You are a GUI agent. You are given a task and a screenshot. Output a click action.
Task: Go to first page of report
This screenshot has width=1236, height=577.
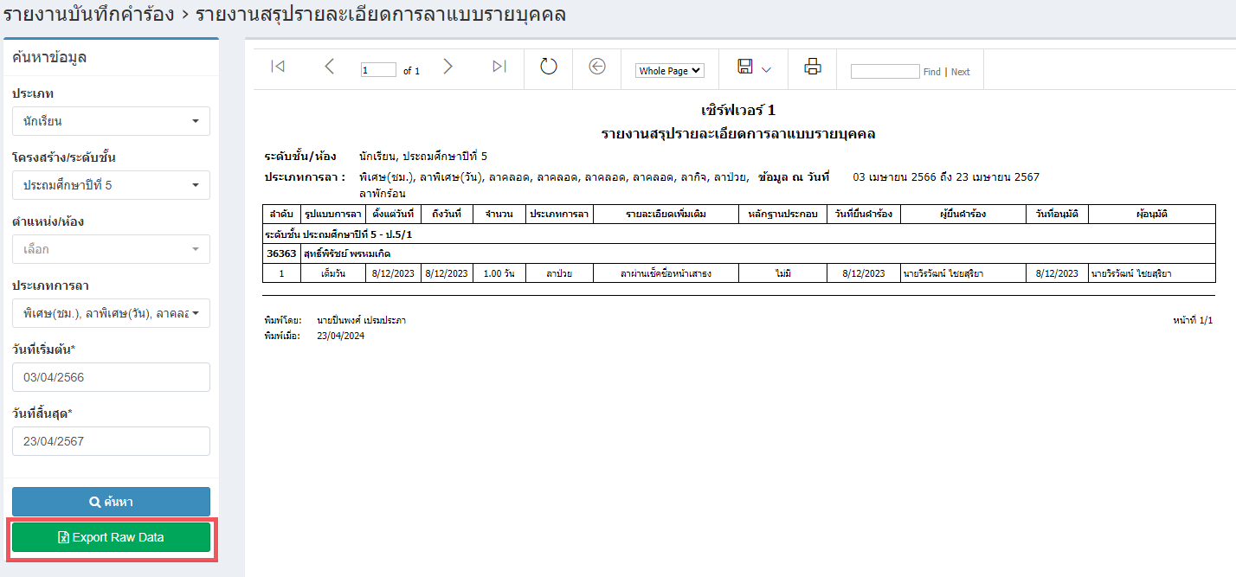click(278, 67)
